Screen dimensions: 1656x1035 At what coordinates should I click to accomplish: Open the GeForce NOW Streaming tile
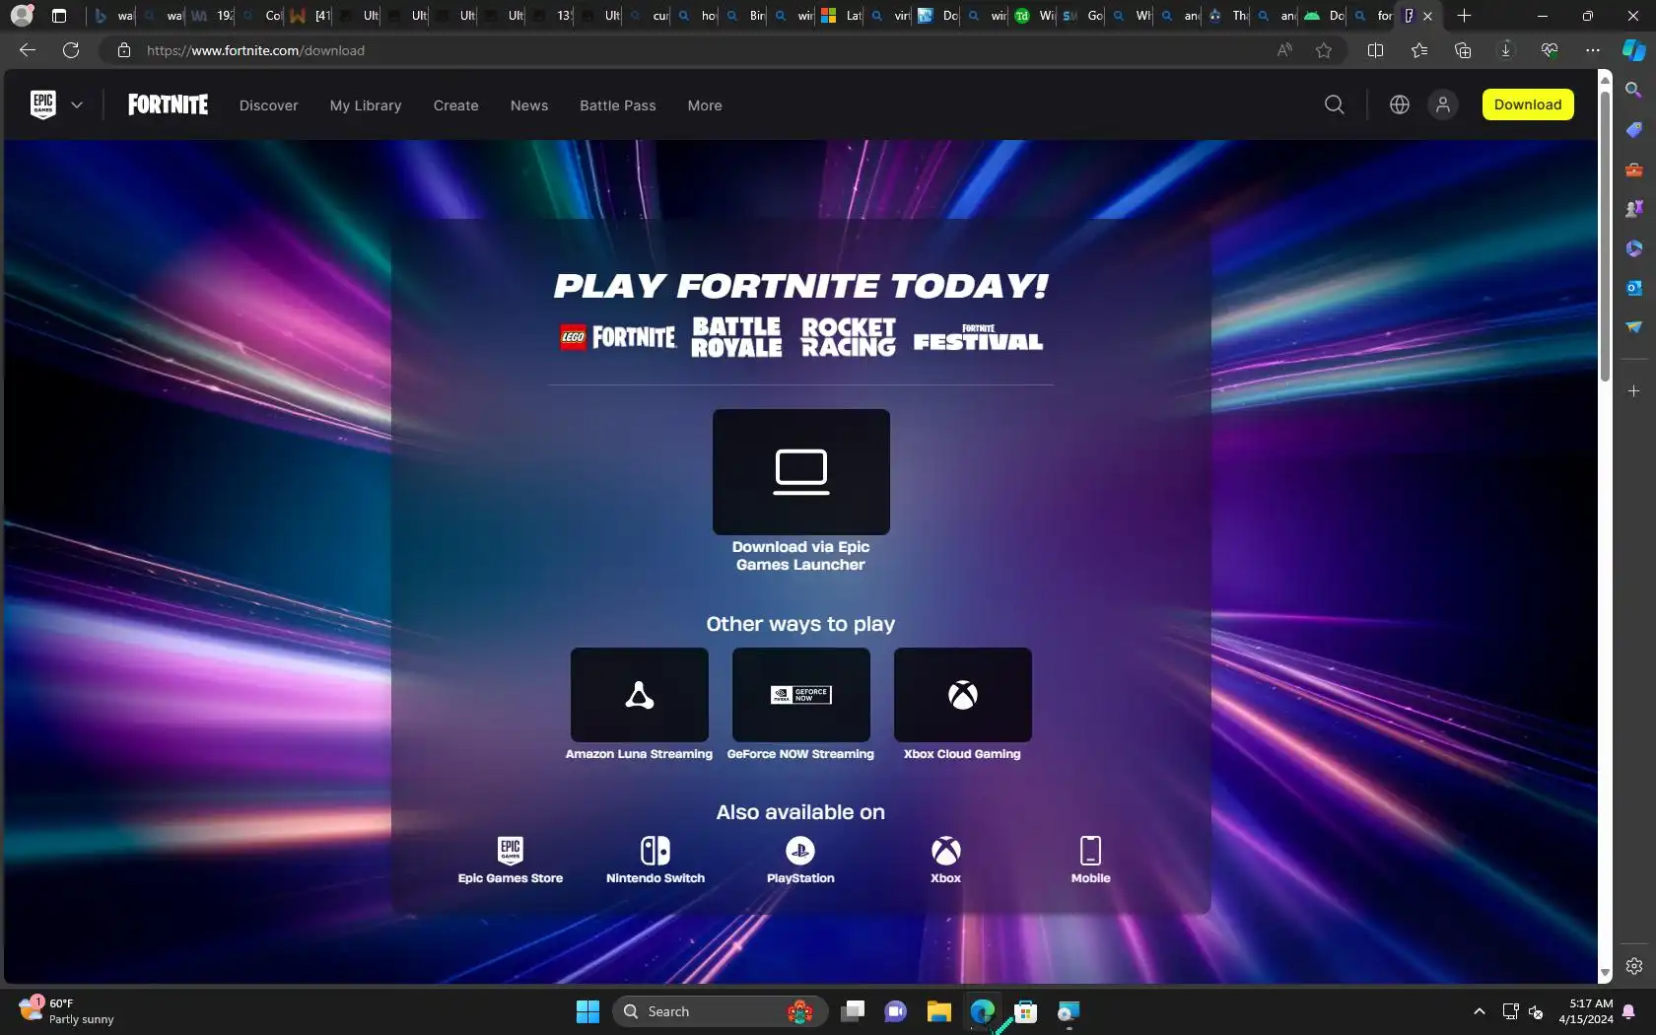(x=801, y=695)
